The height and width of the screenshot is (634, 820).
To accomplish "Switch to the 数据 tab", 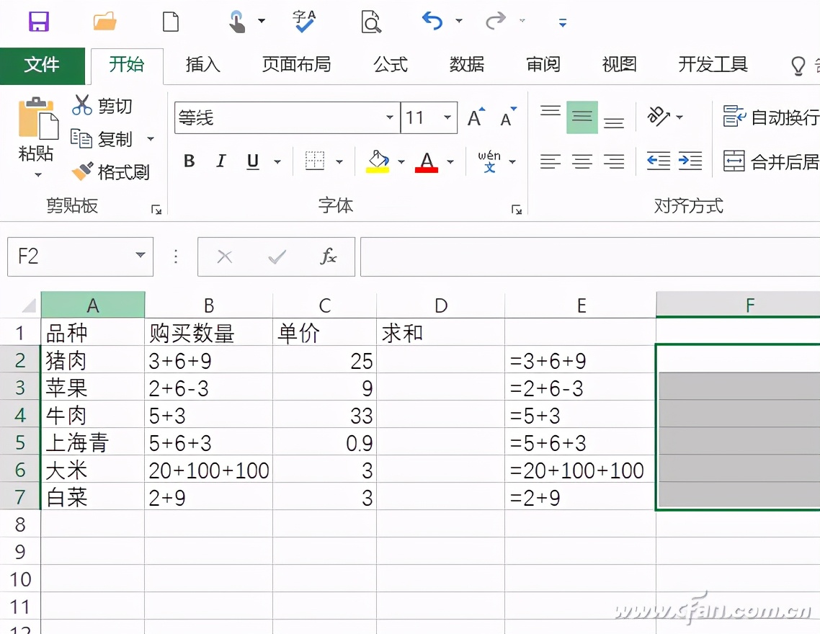I will coord(466,65).
